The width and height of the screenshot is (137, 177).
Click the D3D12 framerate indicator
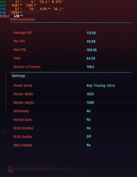tap(11, 16)
